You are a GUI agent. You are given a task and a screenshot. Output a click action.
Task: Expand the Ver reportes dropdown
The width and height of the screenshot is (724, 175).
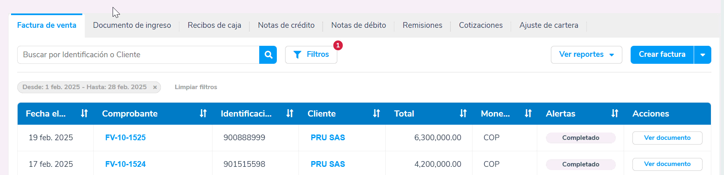pos(586,55)
